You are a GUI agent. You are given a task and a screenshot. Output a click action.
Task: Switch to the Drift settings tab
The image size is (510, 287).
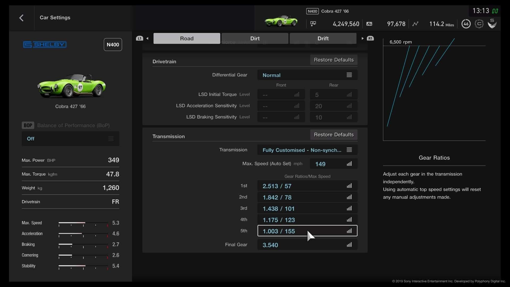(323, 38)
